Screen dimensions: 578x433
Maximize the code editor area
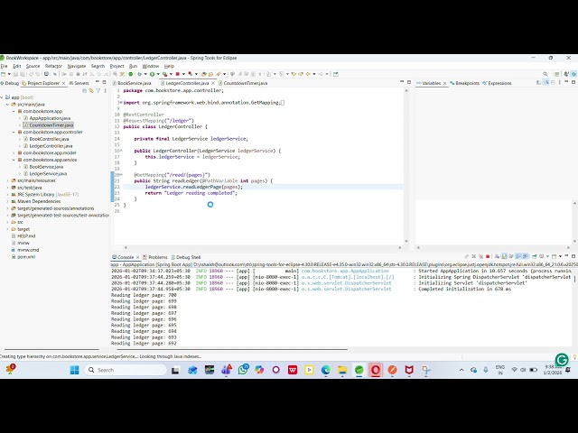pyautogui.click(x=409, y=82)
